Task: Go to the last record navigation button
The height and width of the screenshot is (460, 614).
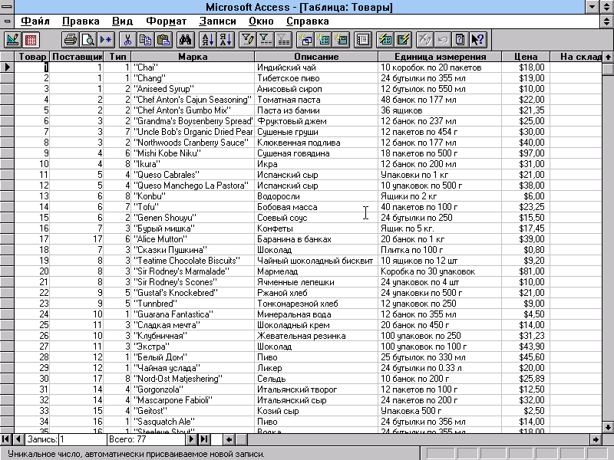Action: pyautogui.click(x=203, y=439)
